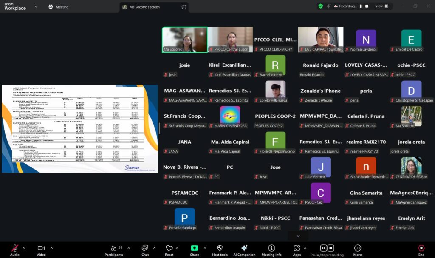Expand the audio options arrow
The width and height of the screenshot is (435, 258).
tap(24, 248)
